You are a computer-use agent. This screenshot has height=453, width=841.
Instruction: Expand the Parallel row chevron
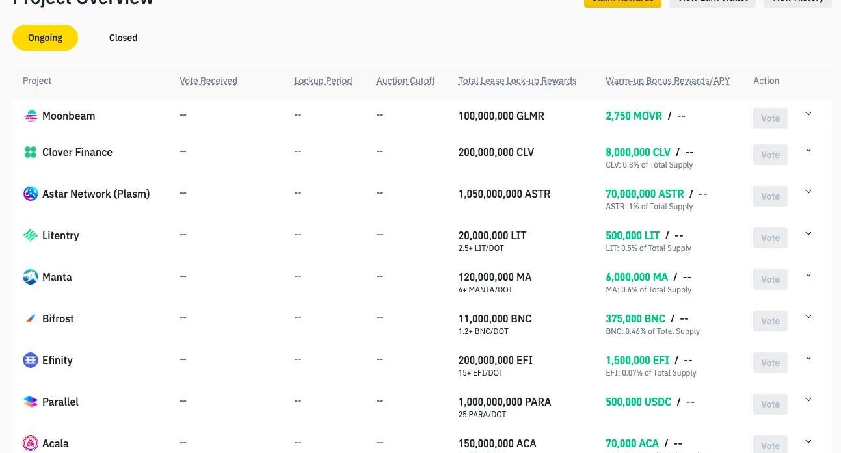click(808, 400)
